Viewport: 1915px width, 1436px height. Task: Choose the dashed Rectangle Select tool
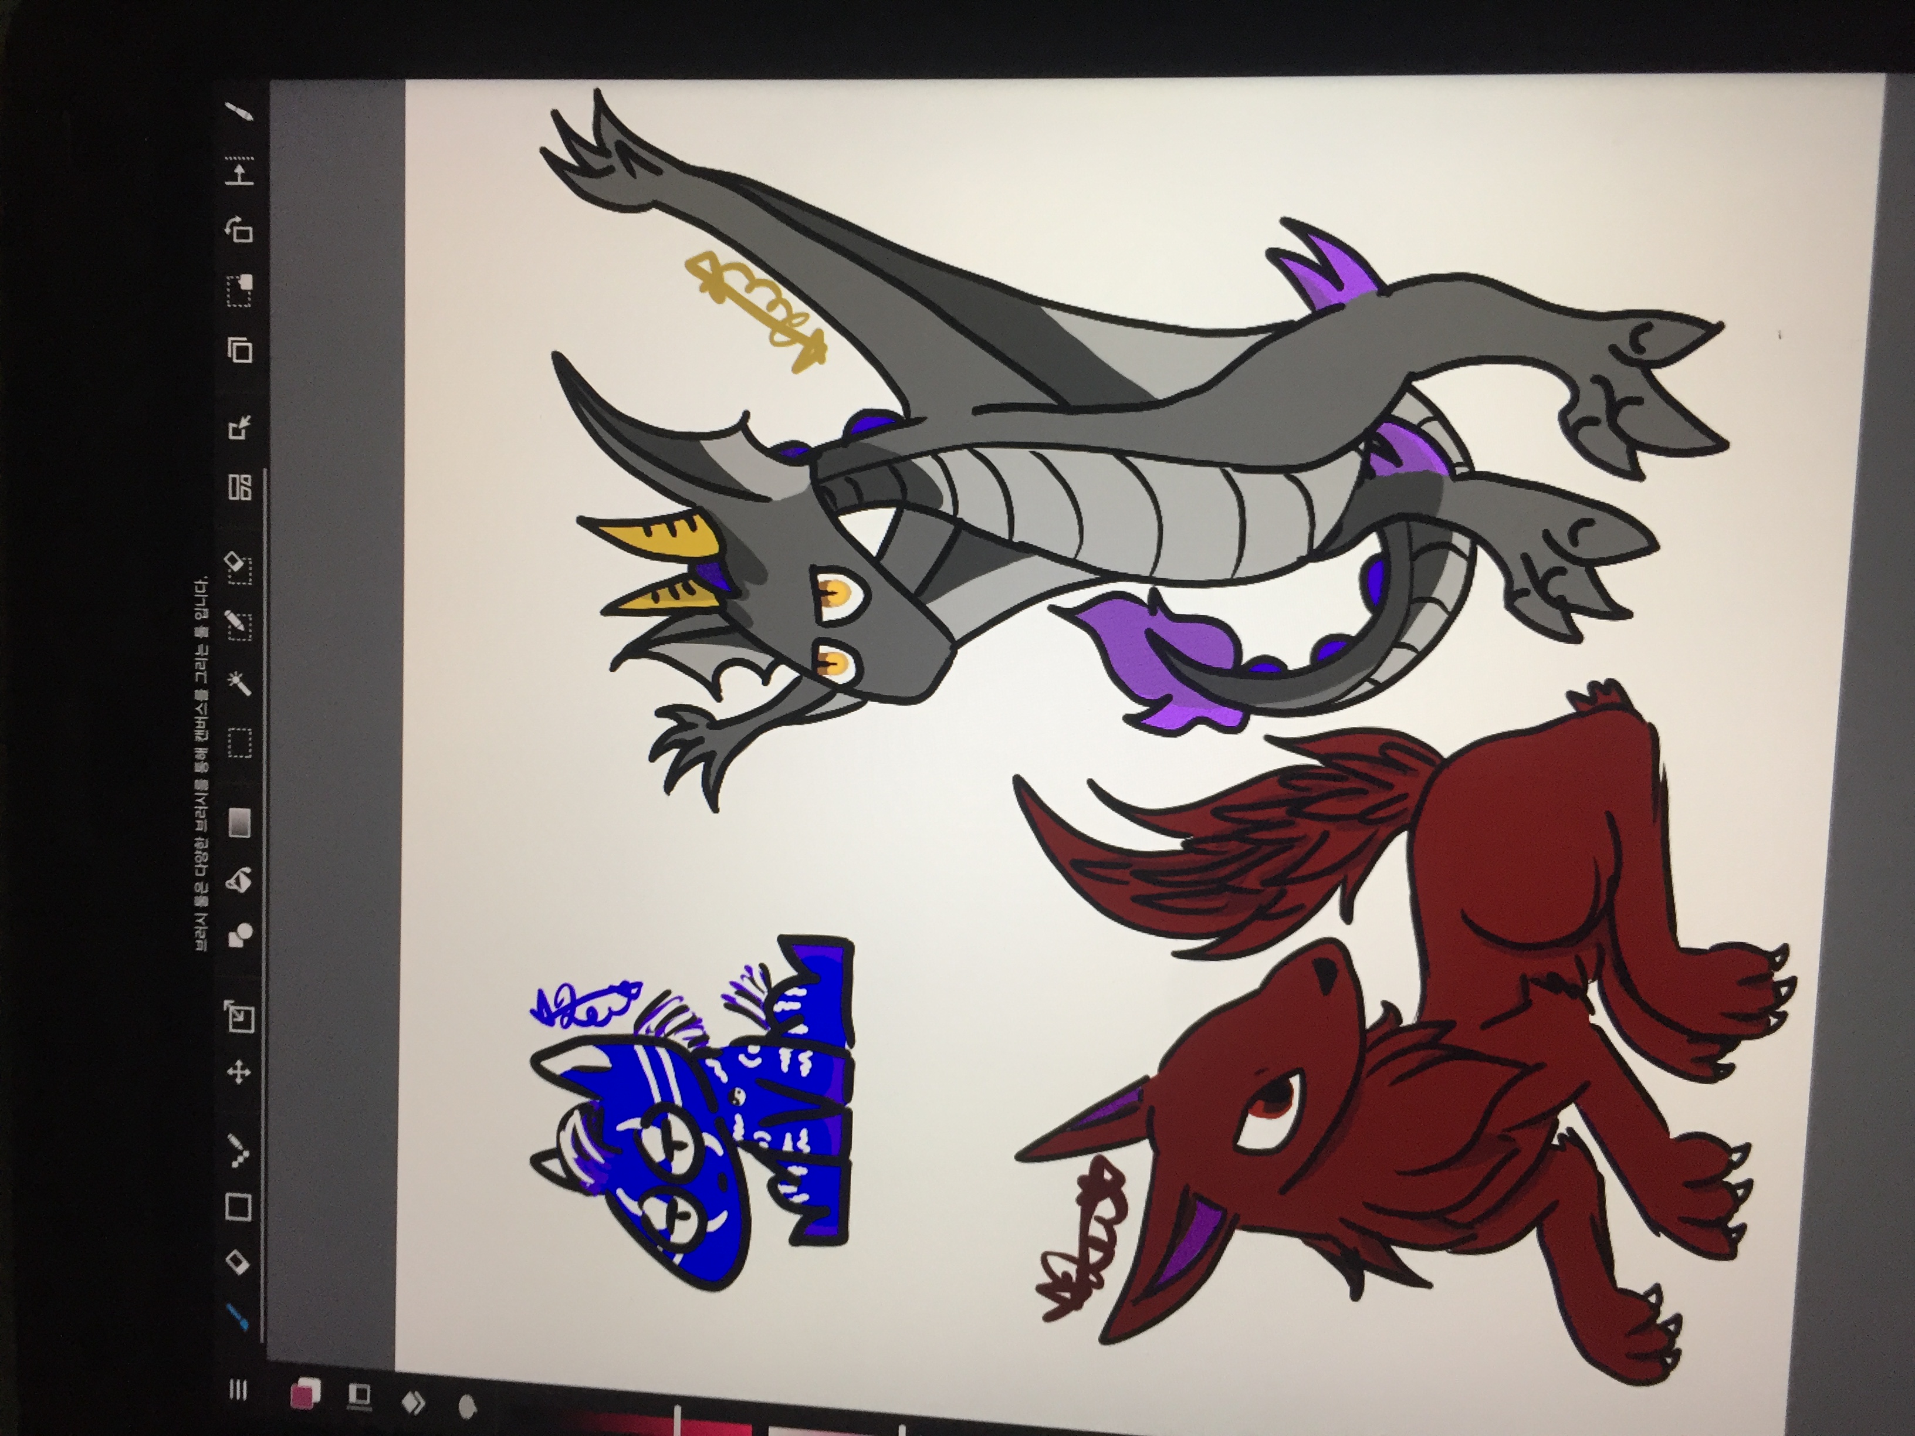pyautogui.click(x=239, y=743)
